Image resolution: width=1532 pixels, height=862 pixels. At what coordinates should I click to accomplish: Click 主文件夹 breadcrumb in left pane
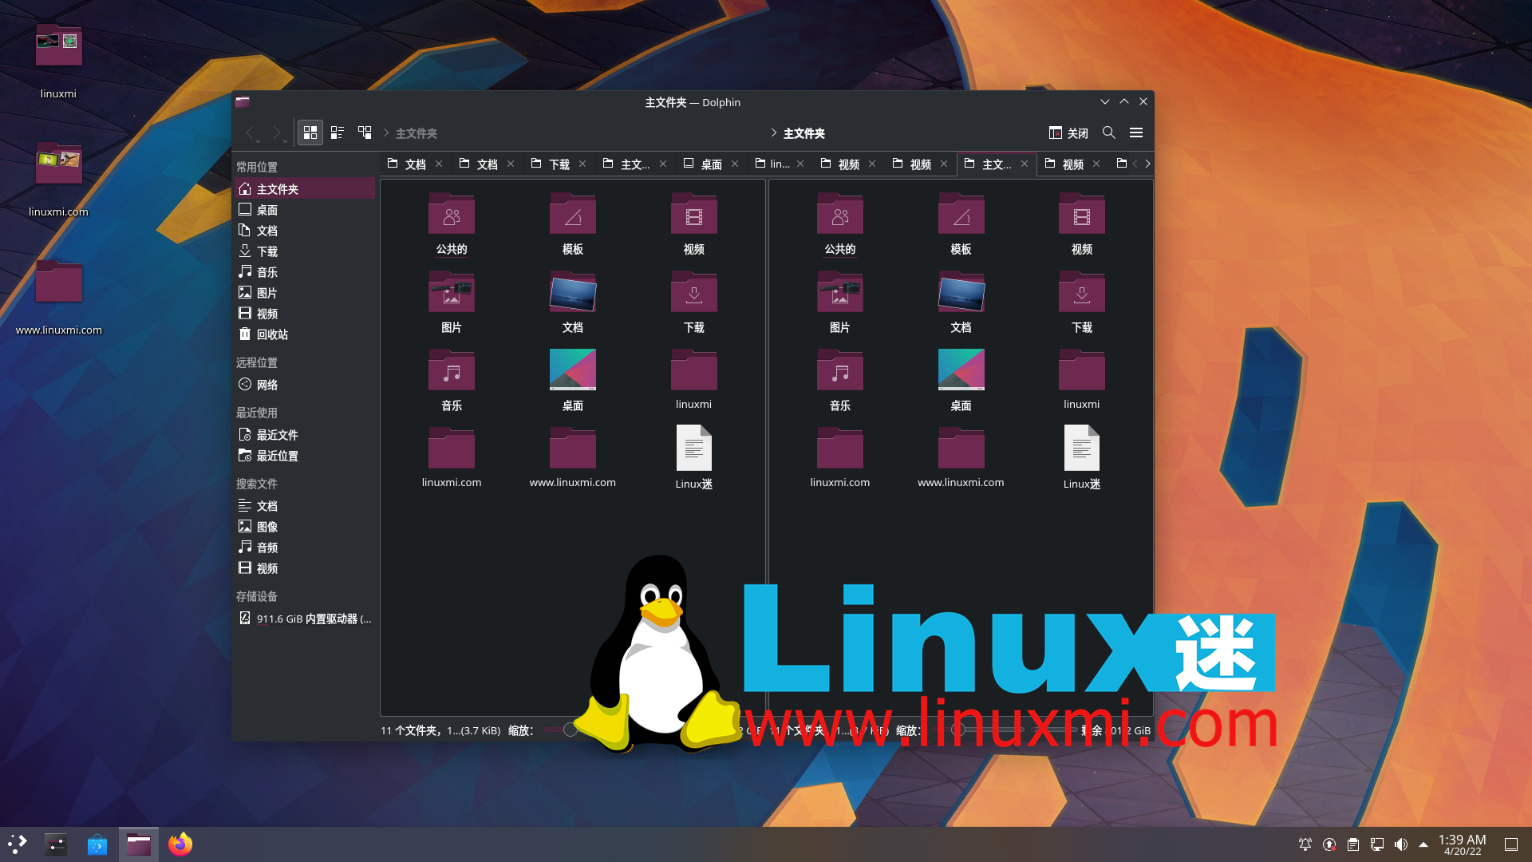(417, 133)
